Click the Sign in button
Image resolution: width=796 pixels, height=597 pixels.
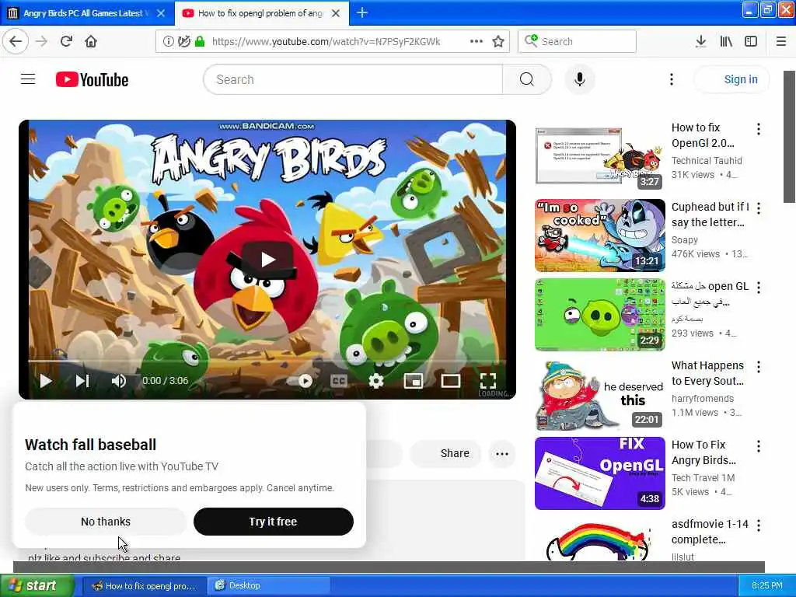tap(731, 80)
